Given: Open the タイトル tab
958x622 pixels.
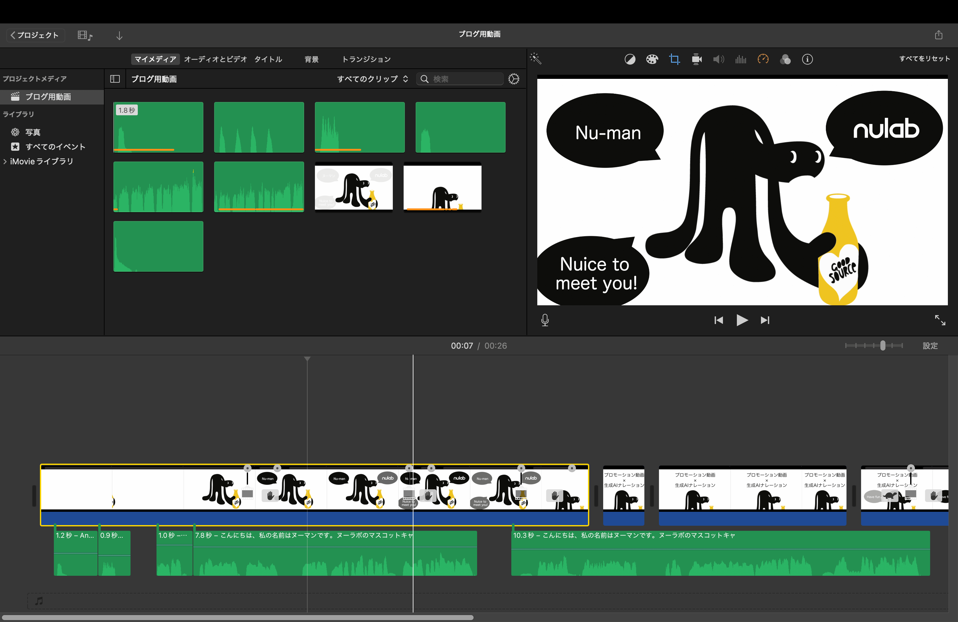Looking at the screenshot, I should (268, 59).
